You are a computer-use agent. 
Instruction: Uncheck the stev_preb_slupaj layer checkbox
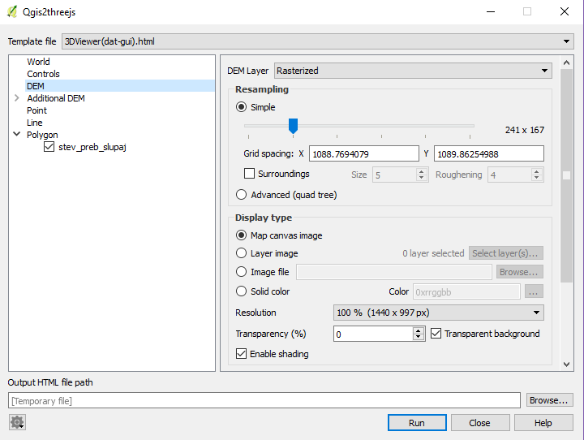pyautogui.click(x=49, y=147)
